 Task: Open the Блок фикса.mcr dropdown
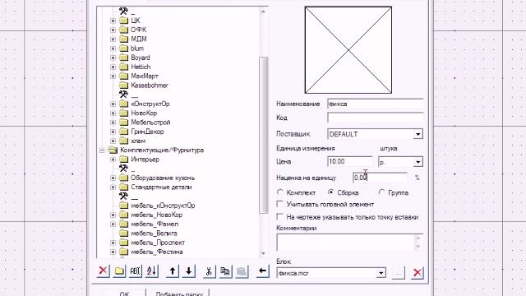[381, 273]
